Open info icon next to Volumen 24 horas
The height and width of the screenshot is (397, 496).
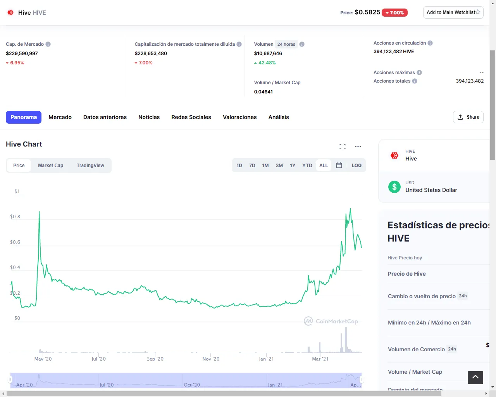click(x=302, y=44)
